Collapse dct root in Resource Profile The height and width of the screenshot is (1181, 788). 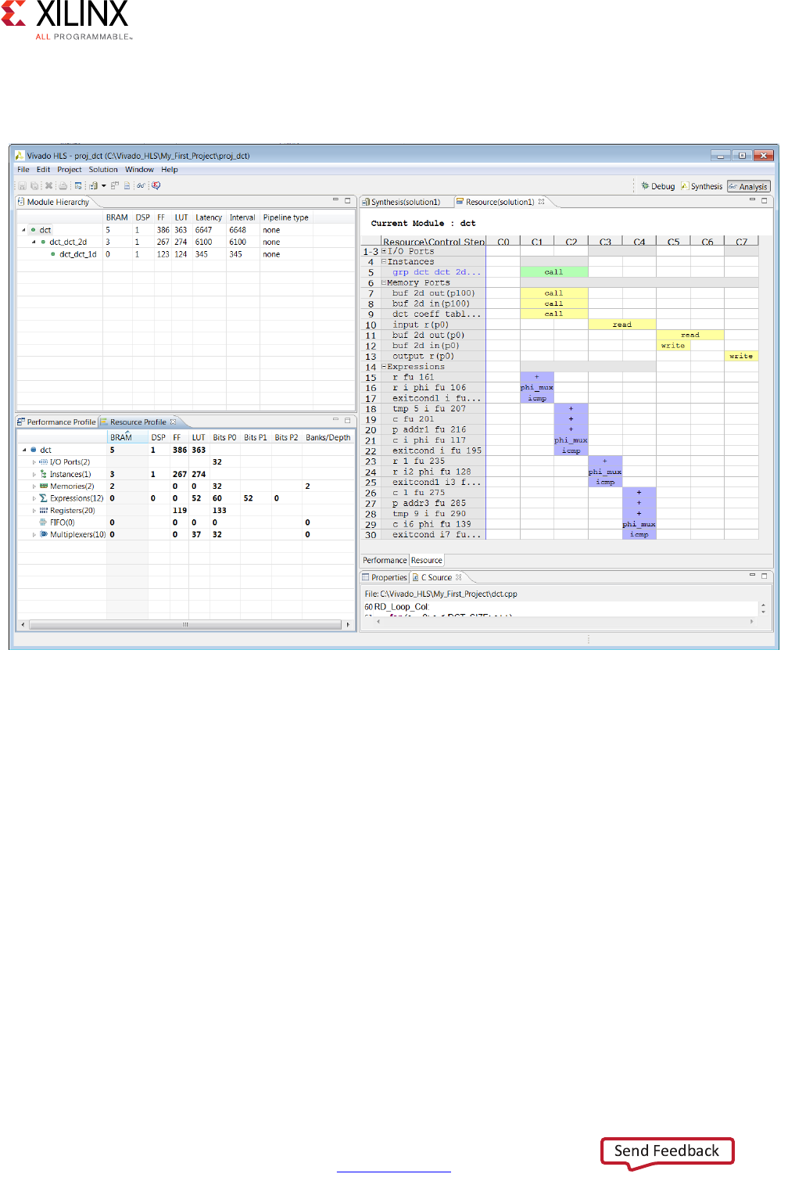coord(24,450)
